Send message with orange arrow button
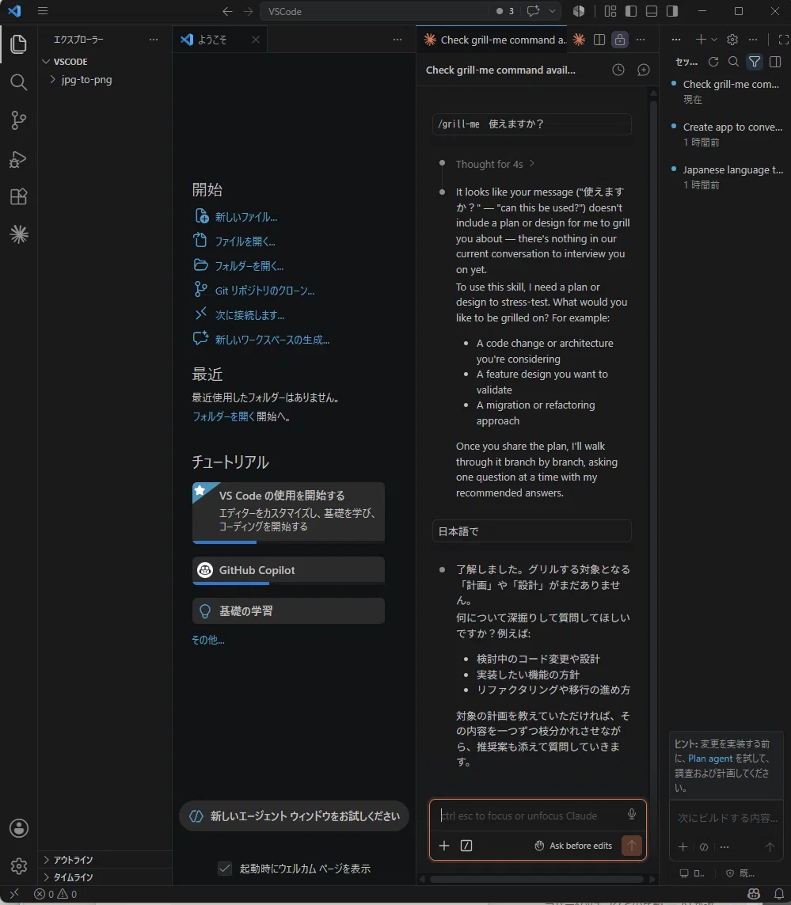Screen dimensions: 791x905 coord(632,846)
